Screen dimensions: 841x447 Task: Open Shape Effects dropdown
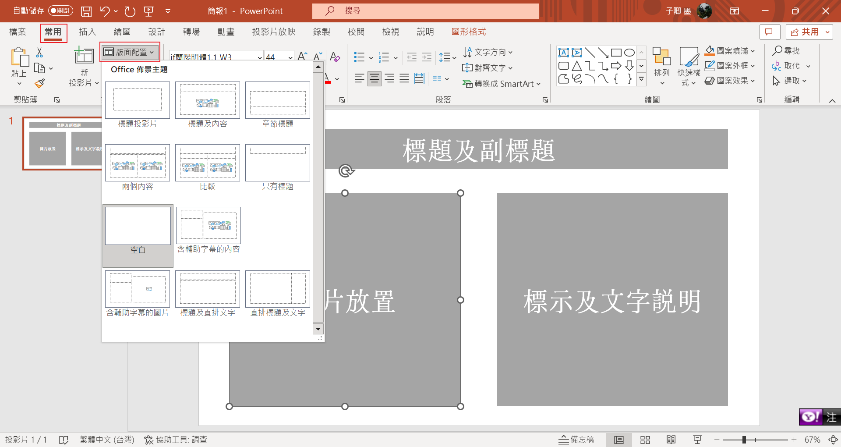[730, 81]
